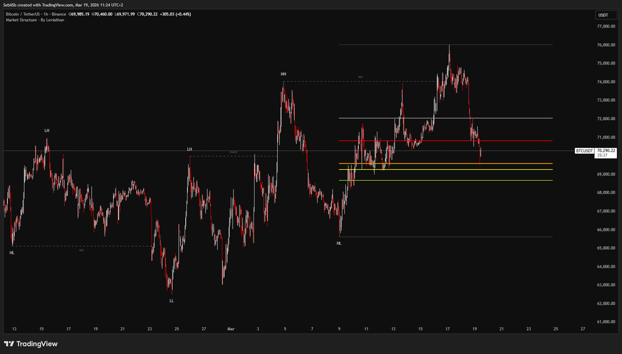The image size is (622, 354).
Task: Select the LL market structure label
Action: click(172, 300)
